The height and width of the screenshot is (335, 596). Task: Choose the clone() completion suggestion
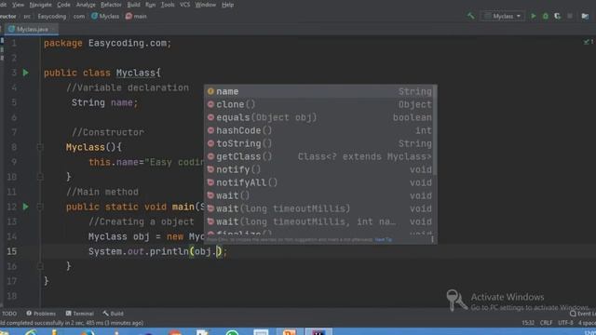320,104
